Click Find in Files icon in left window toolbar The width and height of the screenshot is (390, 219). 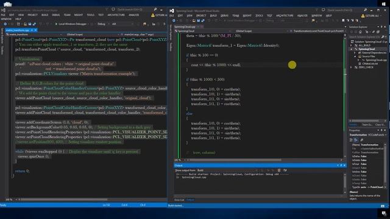tap(144, 24)
